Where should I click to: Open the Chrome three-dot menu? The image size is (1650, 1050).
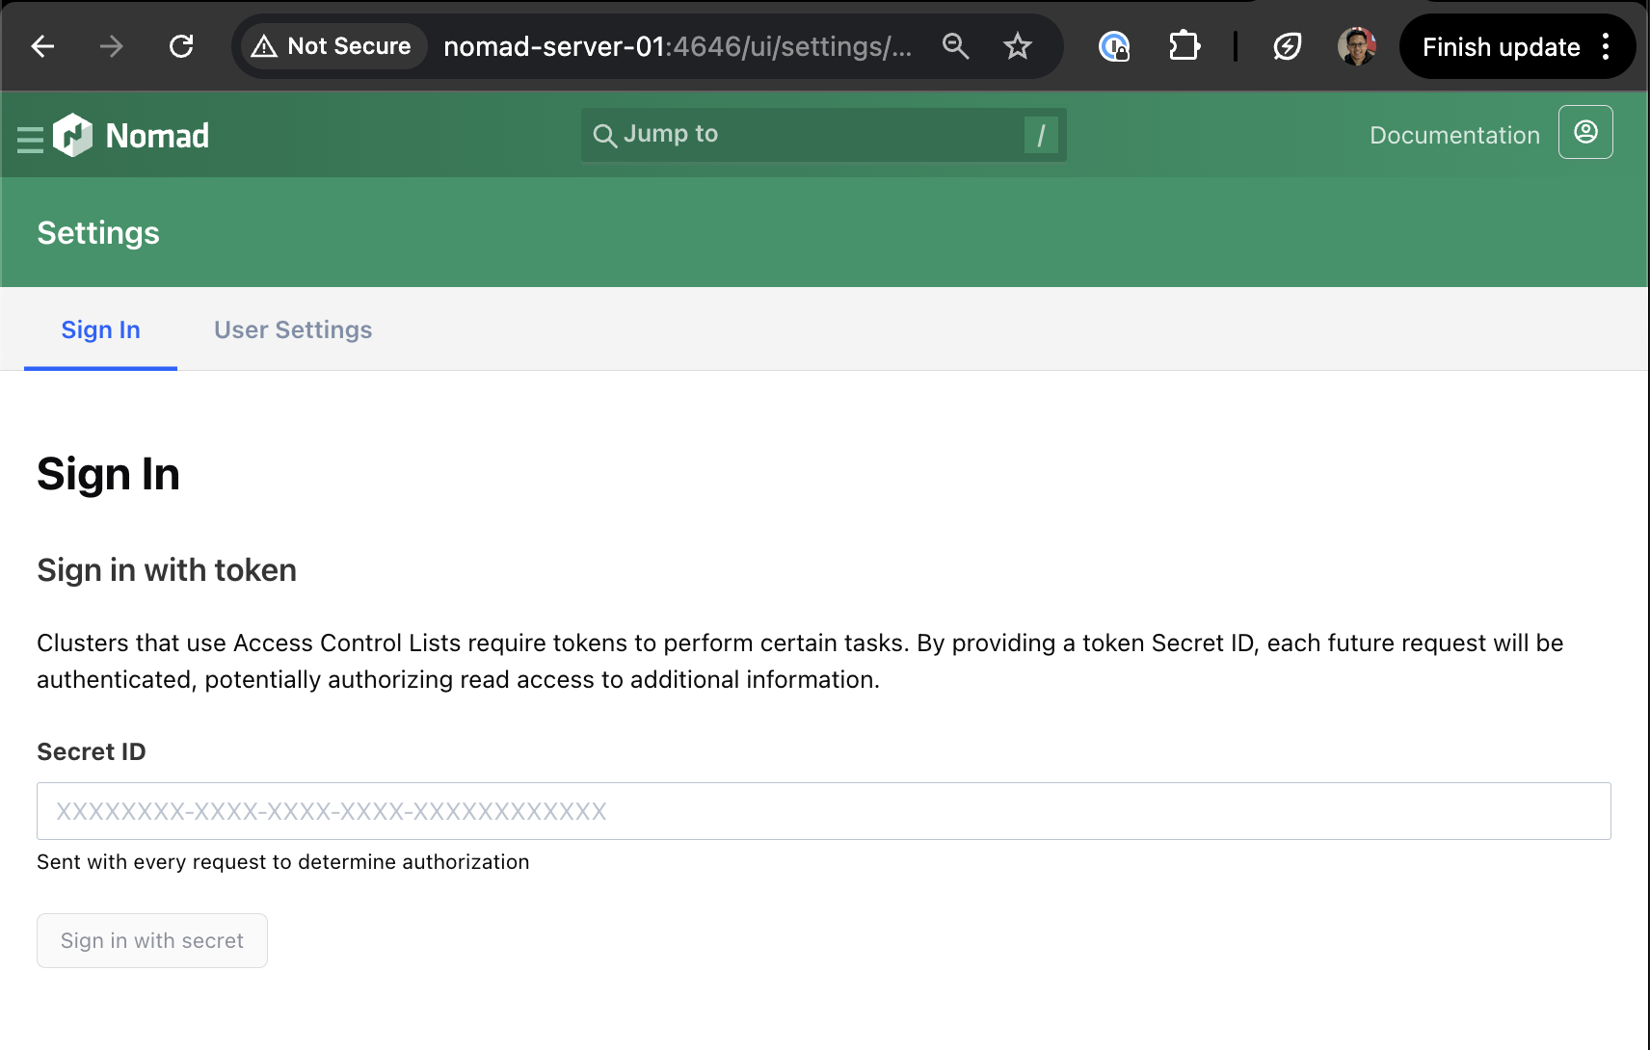[x=1606, y=46]
